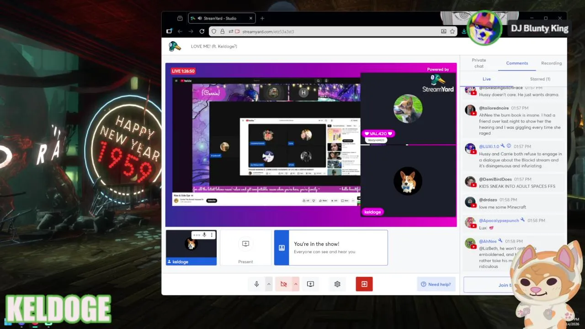Select the Starred (1) sub-tab
Screen dimensions: 585x329
(x=540, y=79)
